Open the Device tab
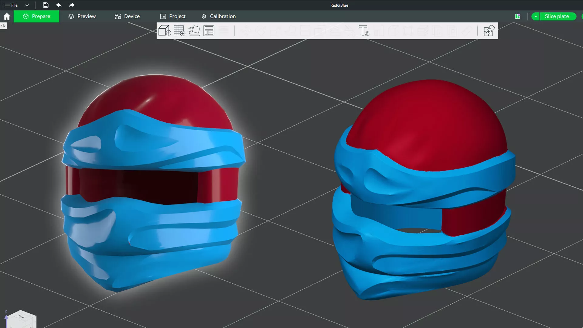583x328 pixels. pyautogui.click(x=127, y=16)
